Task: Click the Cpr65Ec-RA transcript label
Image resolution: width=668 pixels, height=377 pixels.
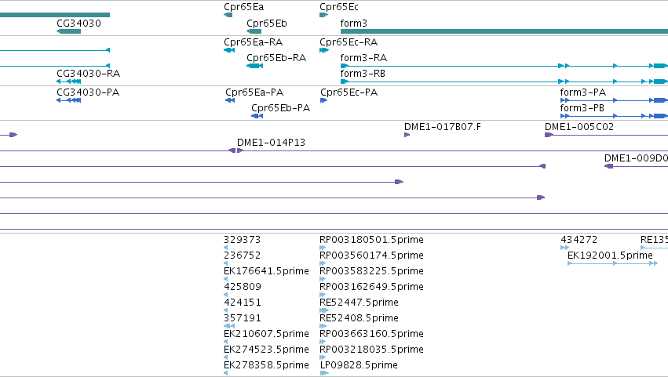Action: [349, 42]
